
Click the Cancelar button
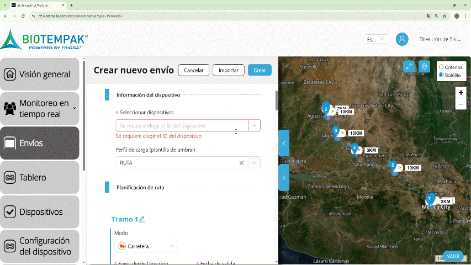[x=194, y=70]
